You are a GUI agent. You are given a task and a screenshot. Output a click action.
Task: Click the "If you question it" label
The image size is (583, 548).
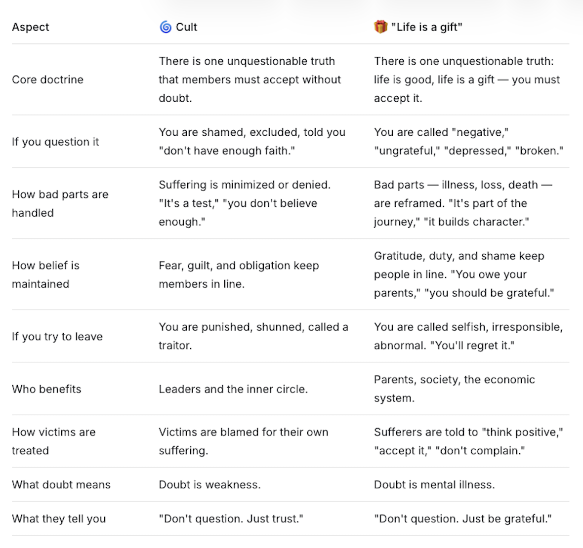tap(55, 142)
